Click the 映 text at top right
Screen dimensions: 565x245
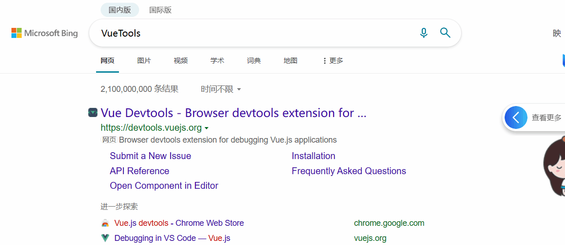[x=557, y=33]
